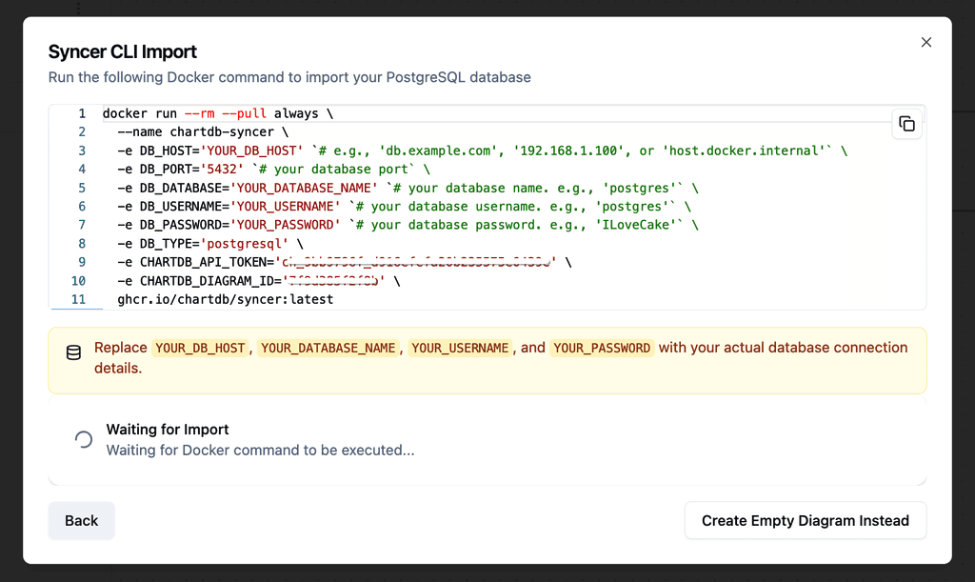Click the 'Run the following Docker command' subtitle
Viewport: 975px width, 582px height.
point(289,77)
